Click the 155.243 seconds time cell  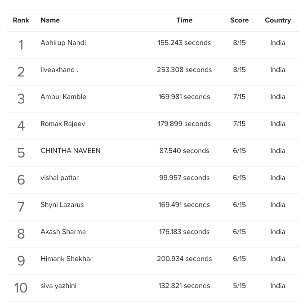(184, 43)
